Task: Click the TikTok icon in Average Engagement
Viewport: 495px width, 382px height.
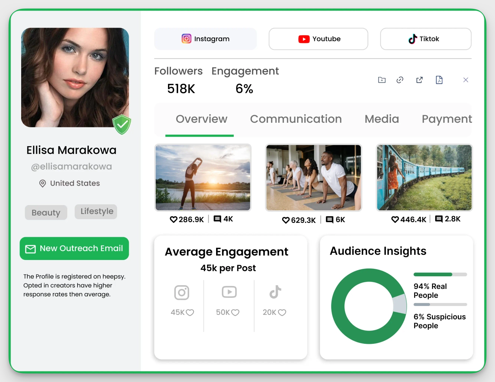Action: tap(275, 292)
